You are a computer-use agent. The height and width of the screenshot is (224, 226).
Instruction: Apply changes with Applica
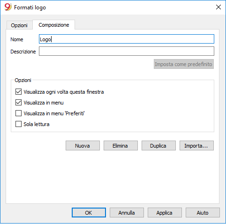tap(165, 213)
